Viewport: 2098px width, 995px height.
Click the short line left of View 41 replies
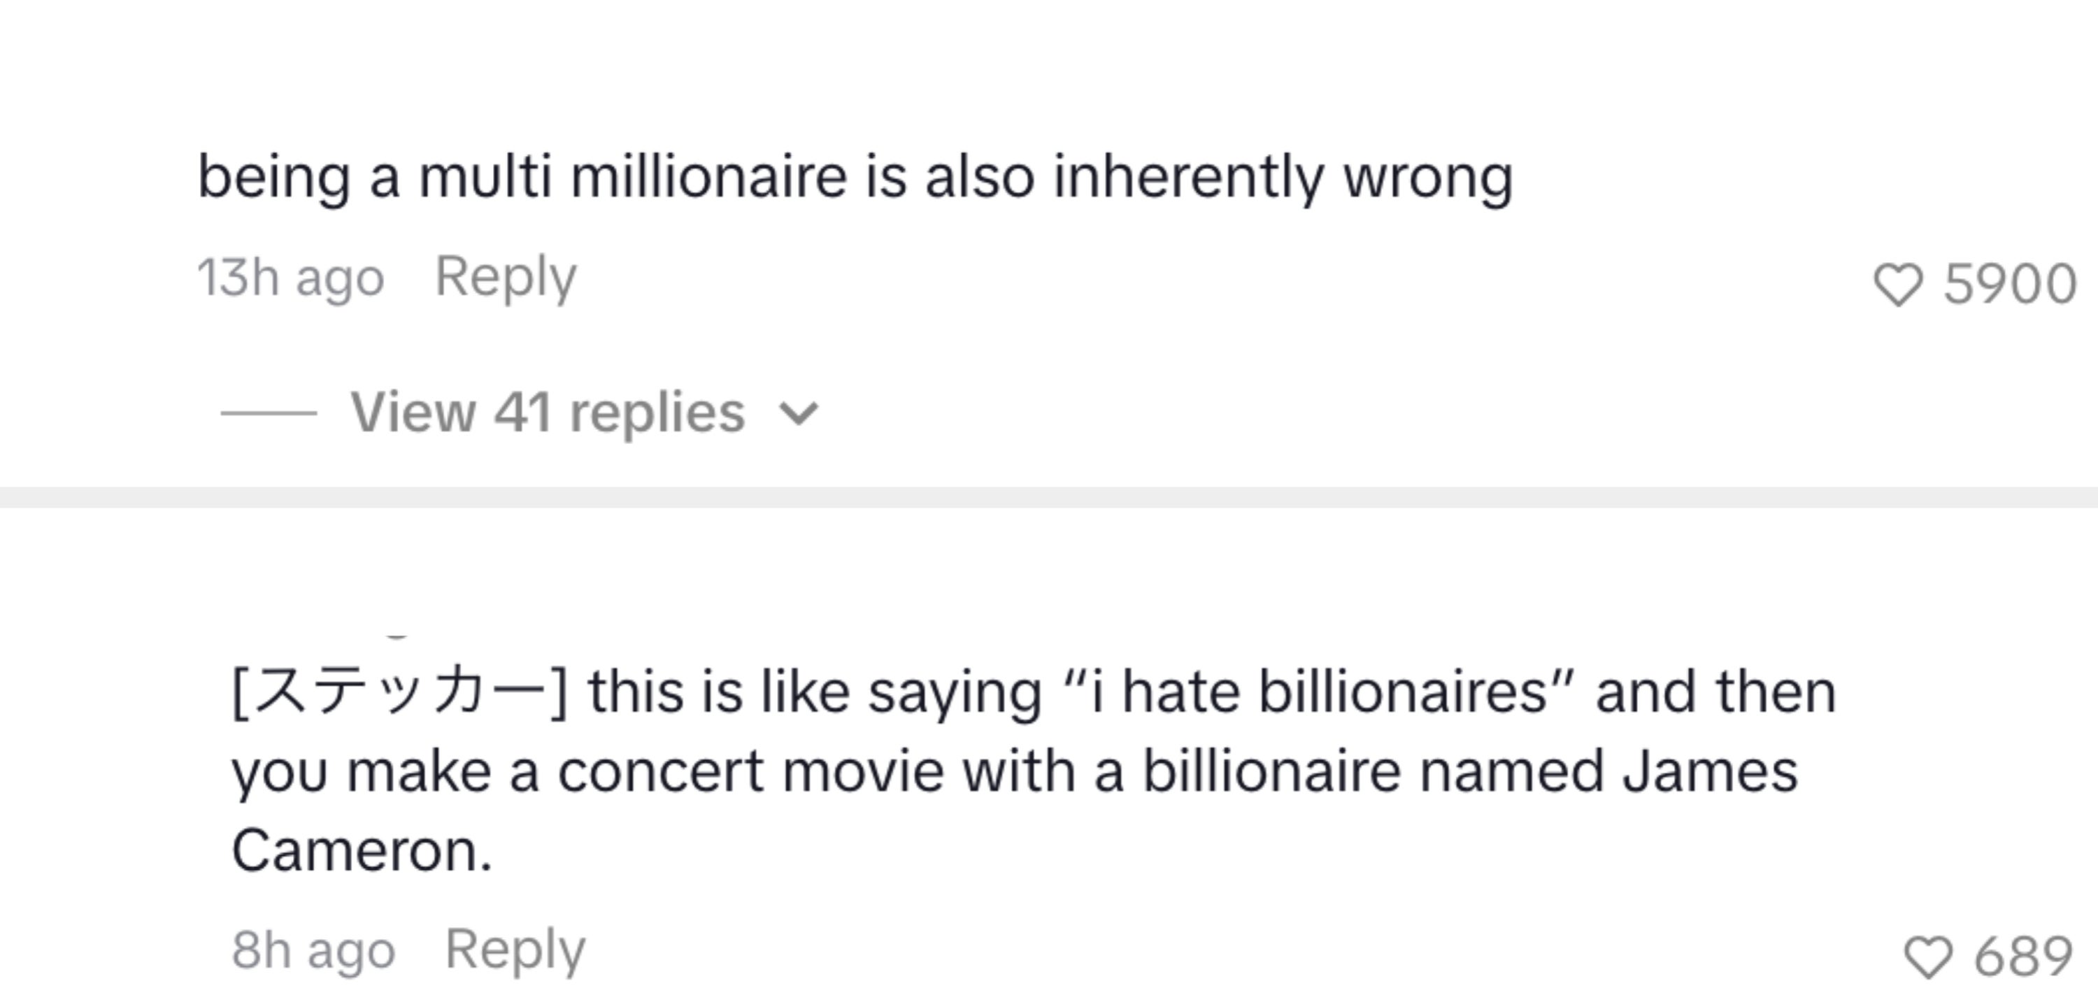[x=268, y=414]
